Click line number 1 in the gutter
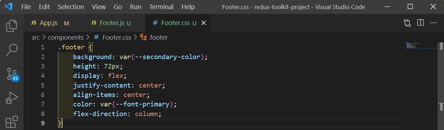444x130 pixels. pos(42,47)
